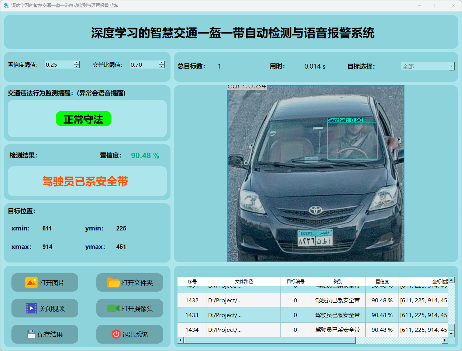
Task: Quit using the 退出系统 button
Action: pos(130,334)
